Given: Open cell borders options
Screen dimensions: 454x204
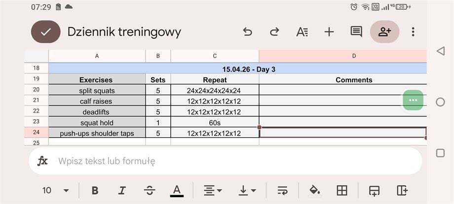Looking at the screenshot, I should tap(342, 190).
